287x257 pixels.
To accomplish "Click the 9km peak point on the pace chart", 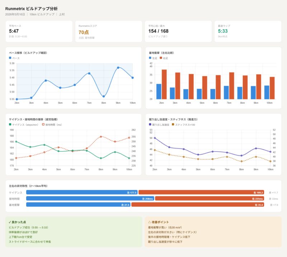I will coord(118,68).
